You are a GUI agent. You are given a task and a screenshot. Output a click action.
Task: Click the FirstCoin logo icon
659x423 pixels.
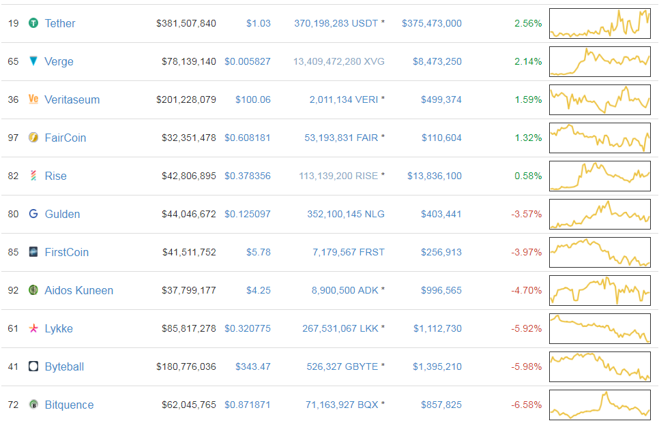coord(33,252)
